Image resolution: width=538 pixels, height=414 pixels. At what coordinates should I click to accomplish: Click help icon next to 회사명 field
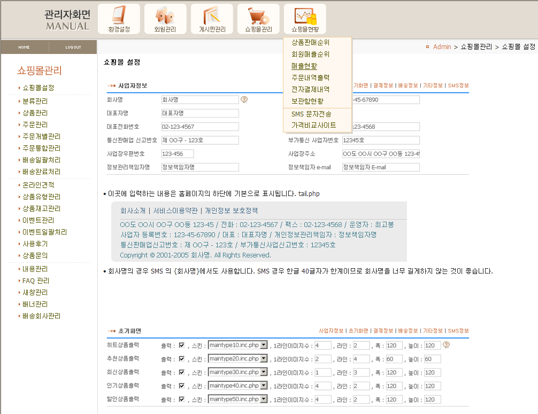point(244,99)
